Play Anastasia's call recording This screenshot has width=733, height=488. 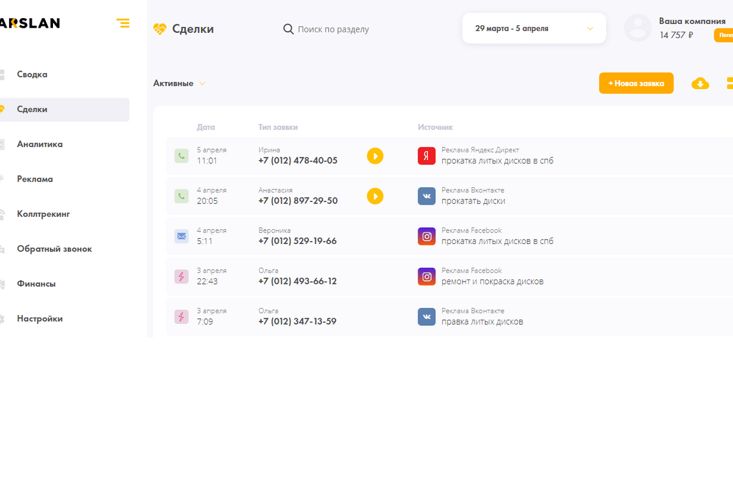(x=375, y=196)
